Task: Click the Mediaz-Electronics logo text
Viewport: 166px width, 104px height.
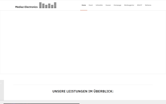Action: (26, 7)
